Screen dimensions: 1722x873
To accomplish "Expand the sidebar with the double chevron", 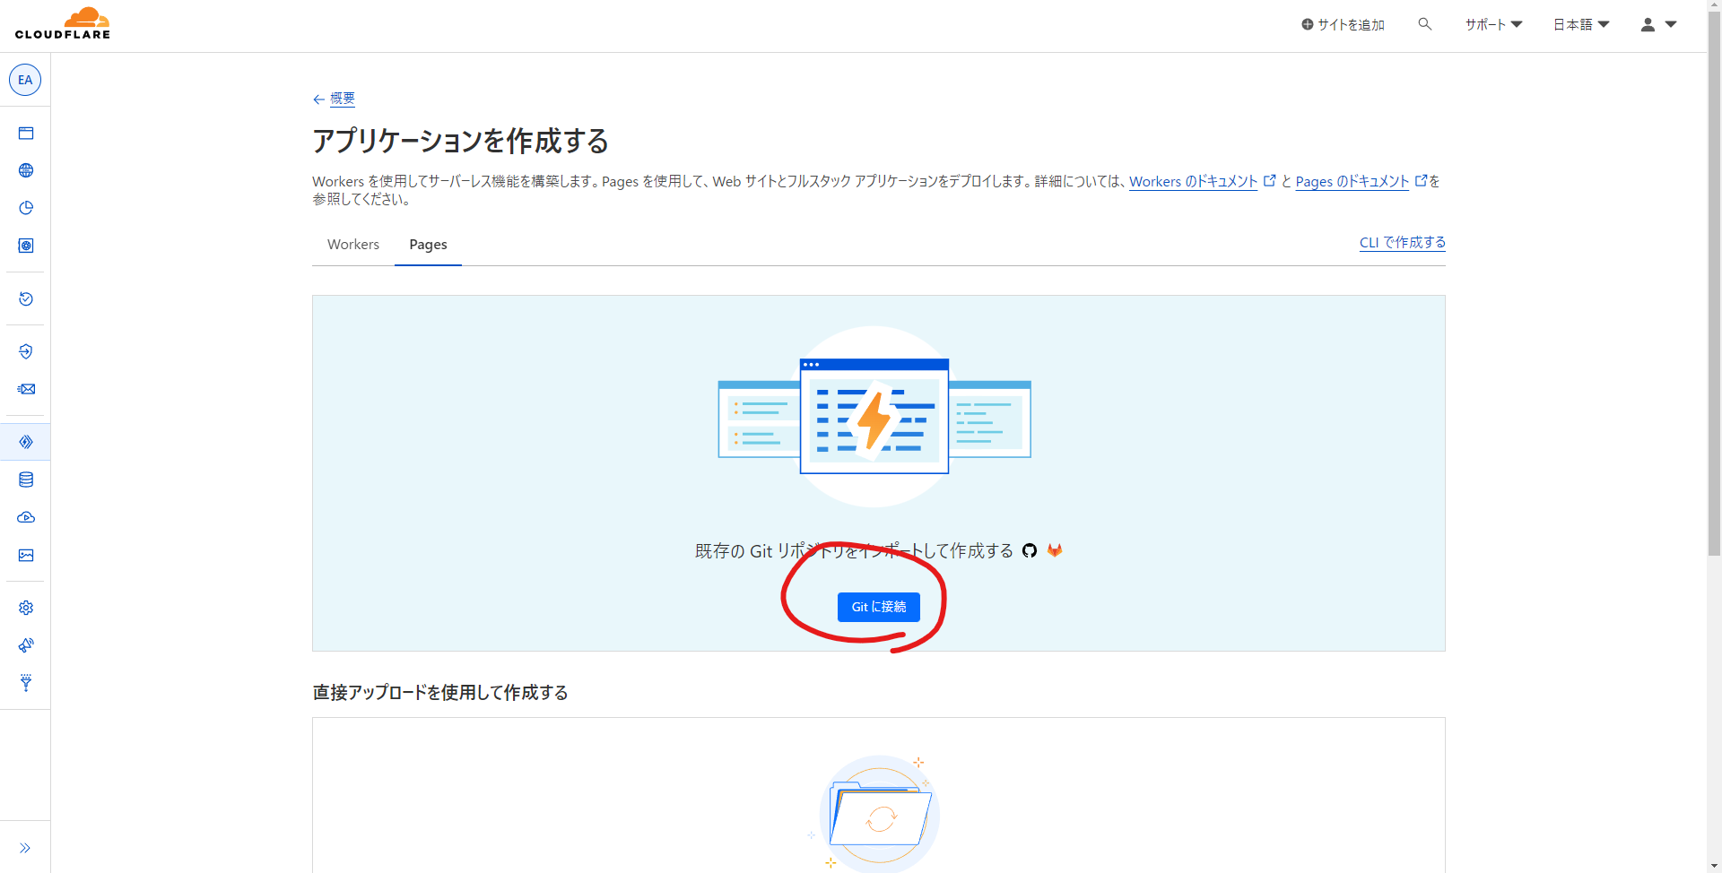I will tap(25, 848).
